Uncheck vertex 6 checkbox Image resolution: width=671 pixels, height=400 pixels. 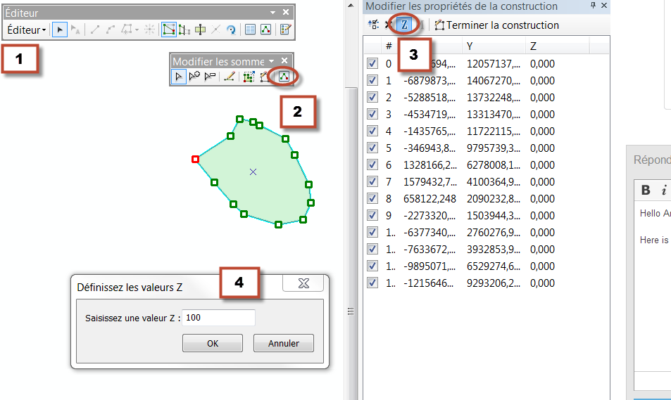click(x=372, y=165)
